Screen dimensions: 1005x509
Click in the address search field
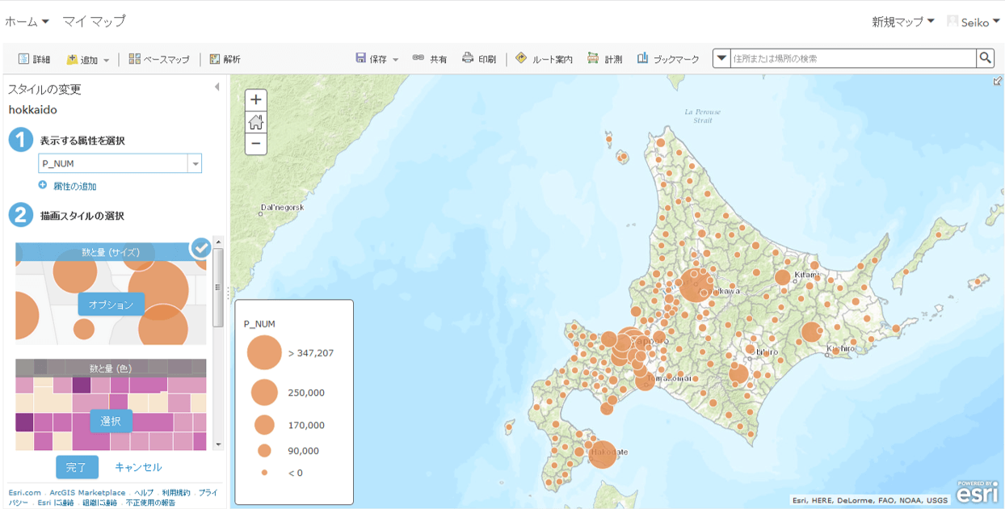click(852, 59)
